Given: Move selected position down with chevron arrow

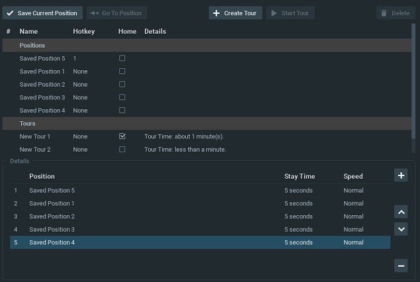Looking at the screenshot, I should coord(401,229).
